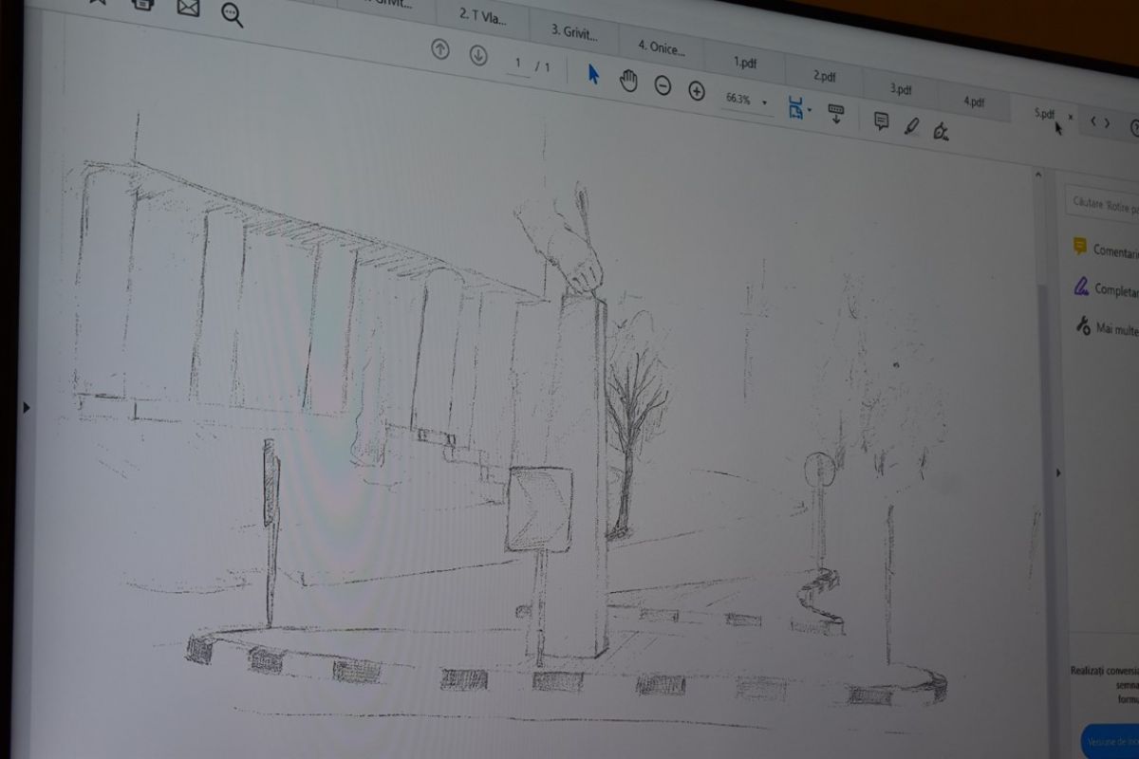1139x759 pixels.
Task: Go to next page with down arrow
Action: tap(478, 55)
